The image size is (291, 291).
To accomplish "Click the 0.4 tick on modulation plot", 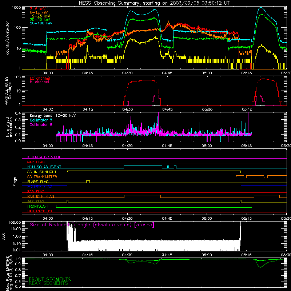I will point(18,113).
